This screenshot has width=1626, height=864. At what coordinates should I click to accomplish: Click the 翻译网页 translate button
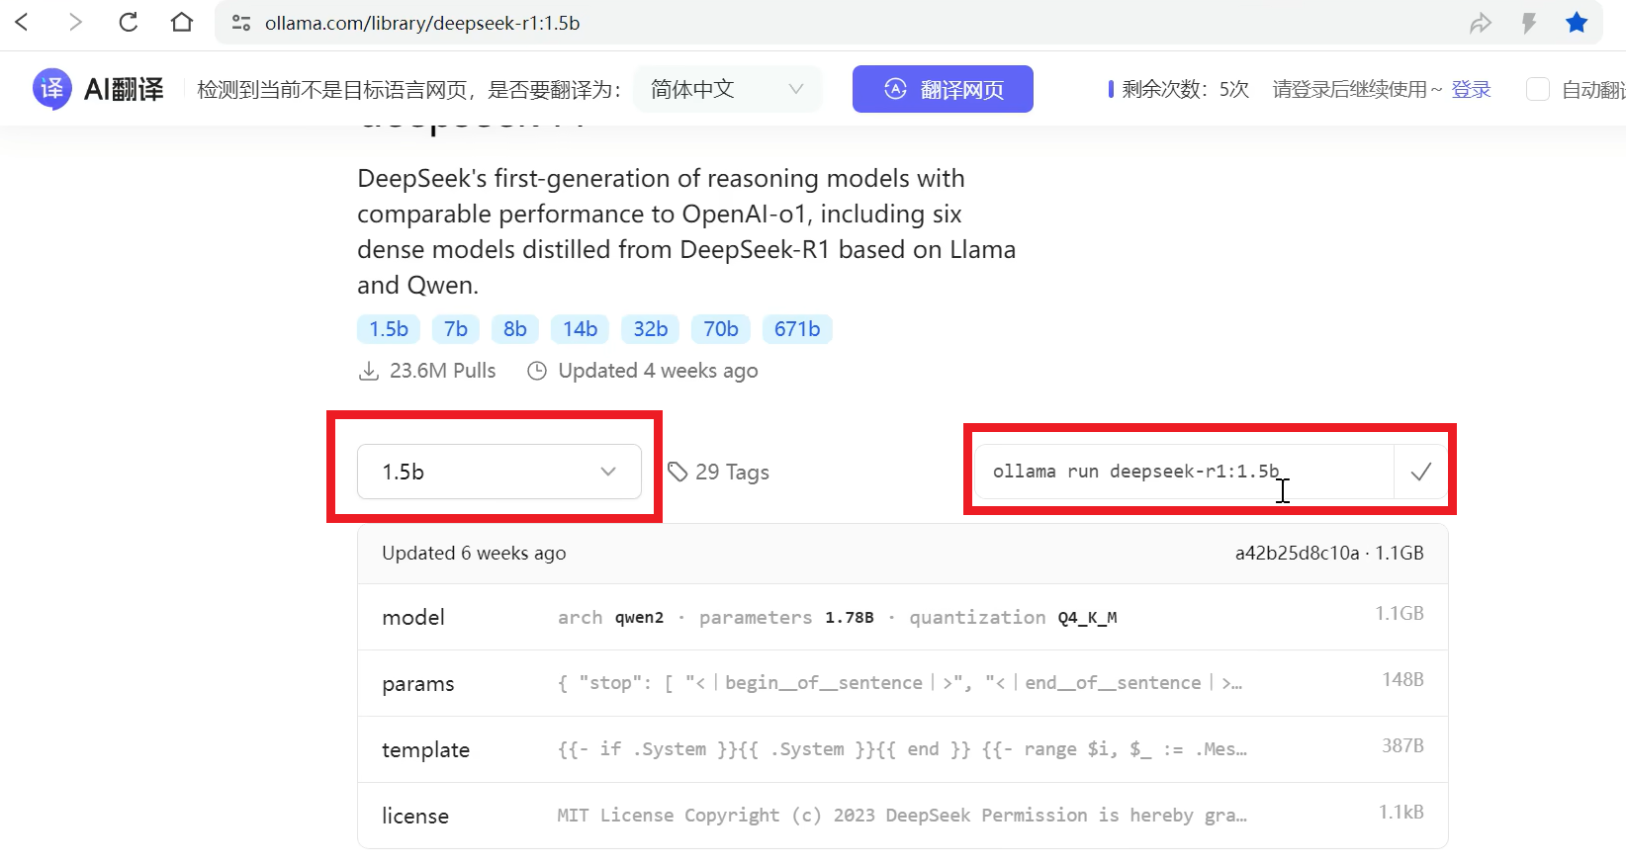click(x=943, y=89)
